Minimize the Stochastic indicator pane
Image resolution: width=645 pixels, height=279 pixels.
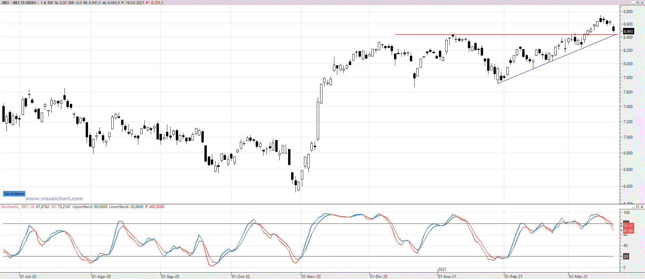[633, 207]
